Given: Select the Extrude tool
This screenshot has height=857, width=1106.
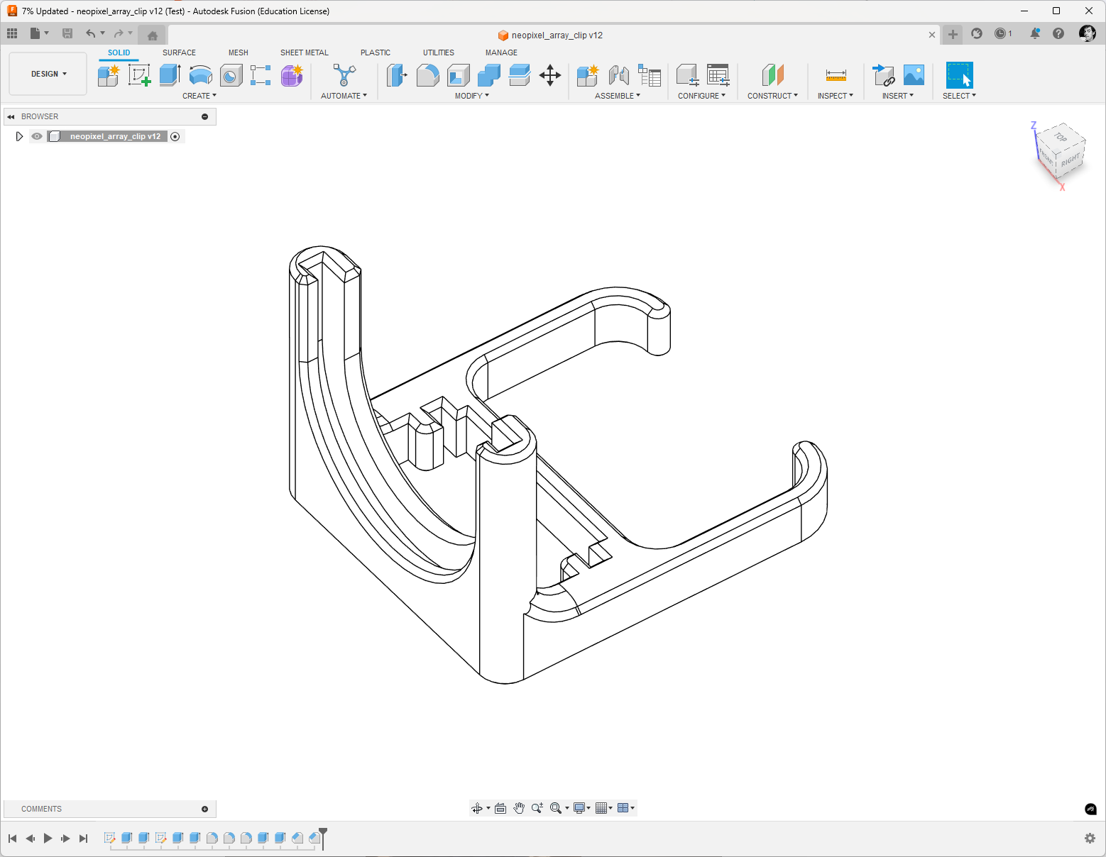Looking at the screenshot, I should (x=170, y=75).
